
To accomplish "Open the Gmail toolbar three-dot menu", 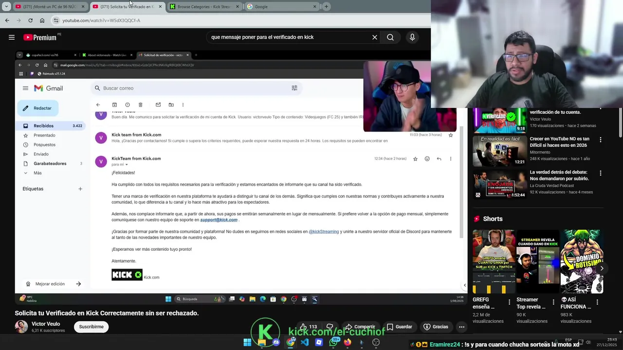I will (183, 105).
